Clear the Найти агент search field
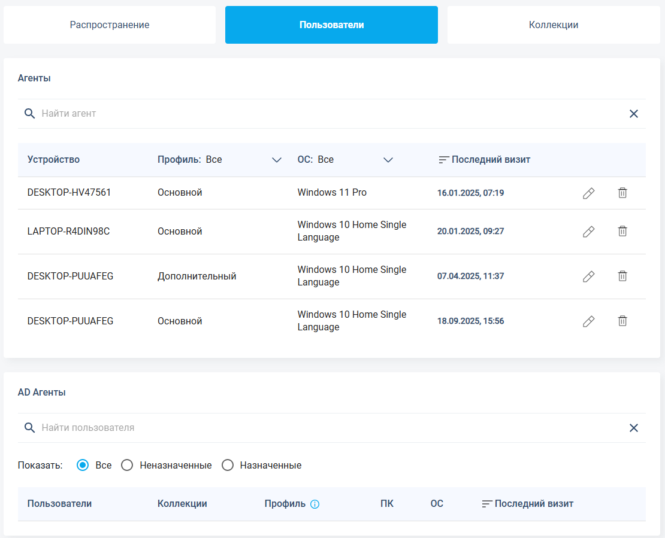Screen dimensions: 665x538 tap(633, 114)
